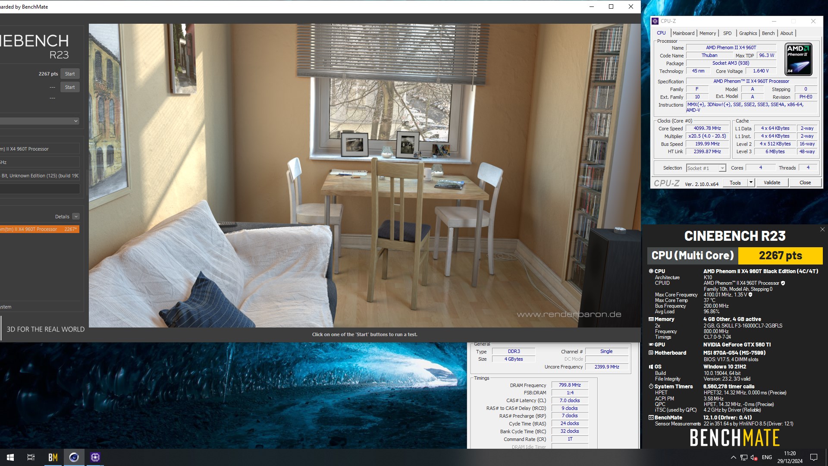Open the BenchMate taskbar icon
The image size is (828, 466).
click(x=53, y=457)
